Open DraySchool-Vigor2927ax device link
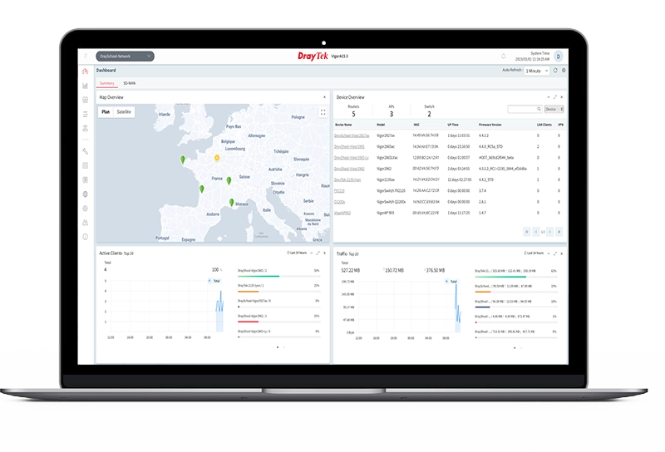Image resolution: width=665 pixels, height=452 pixels. 352,135
